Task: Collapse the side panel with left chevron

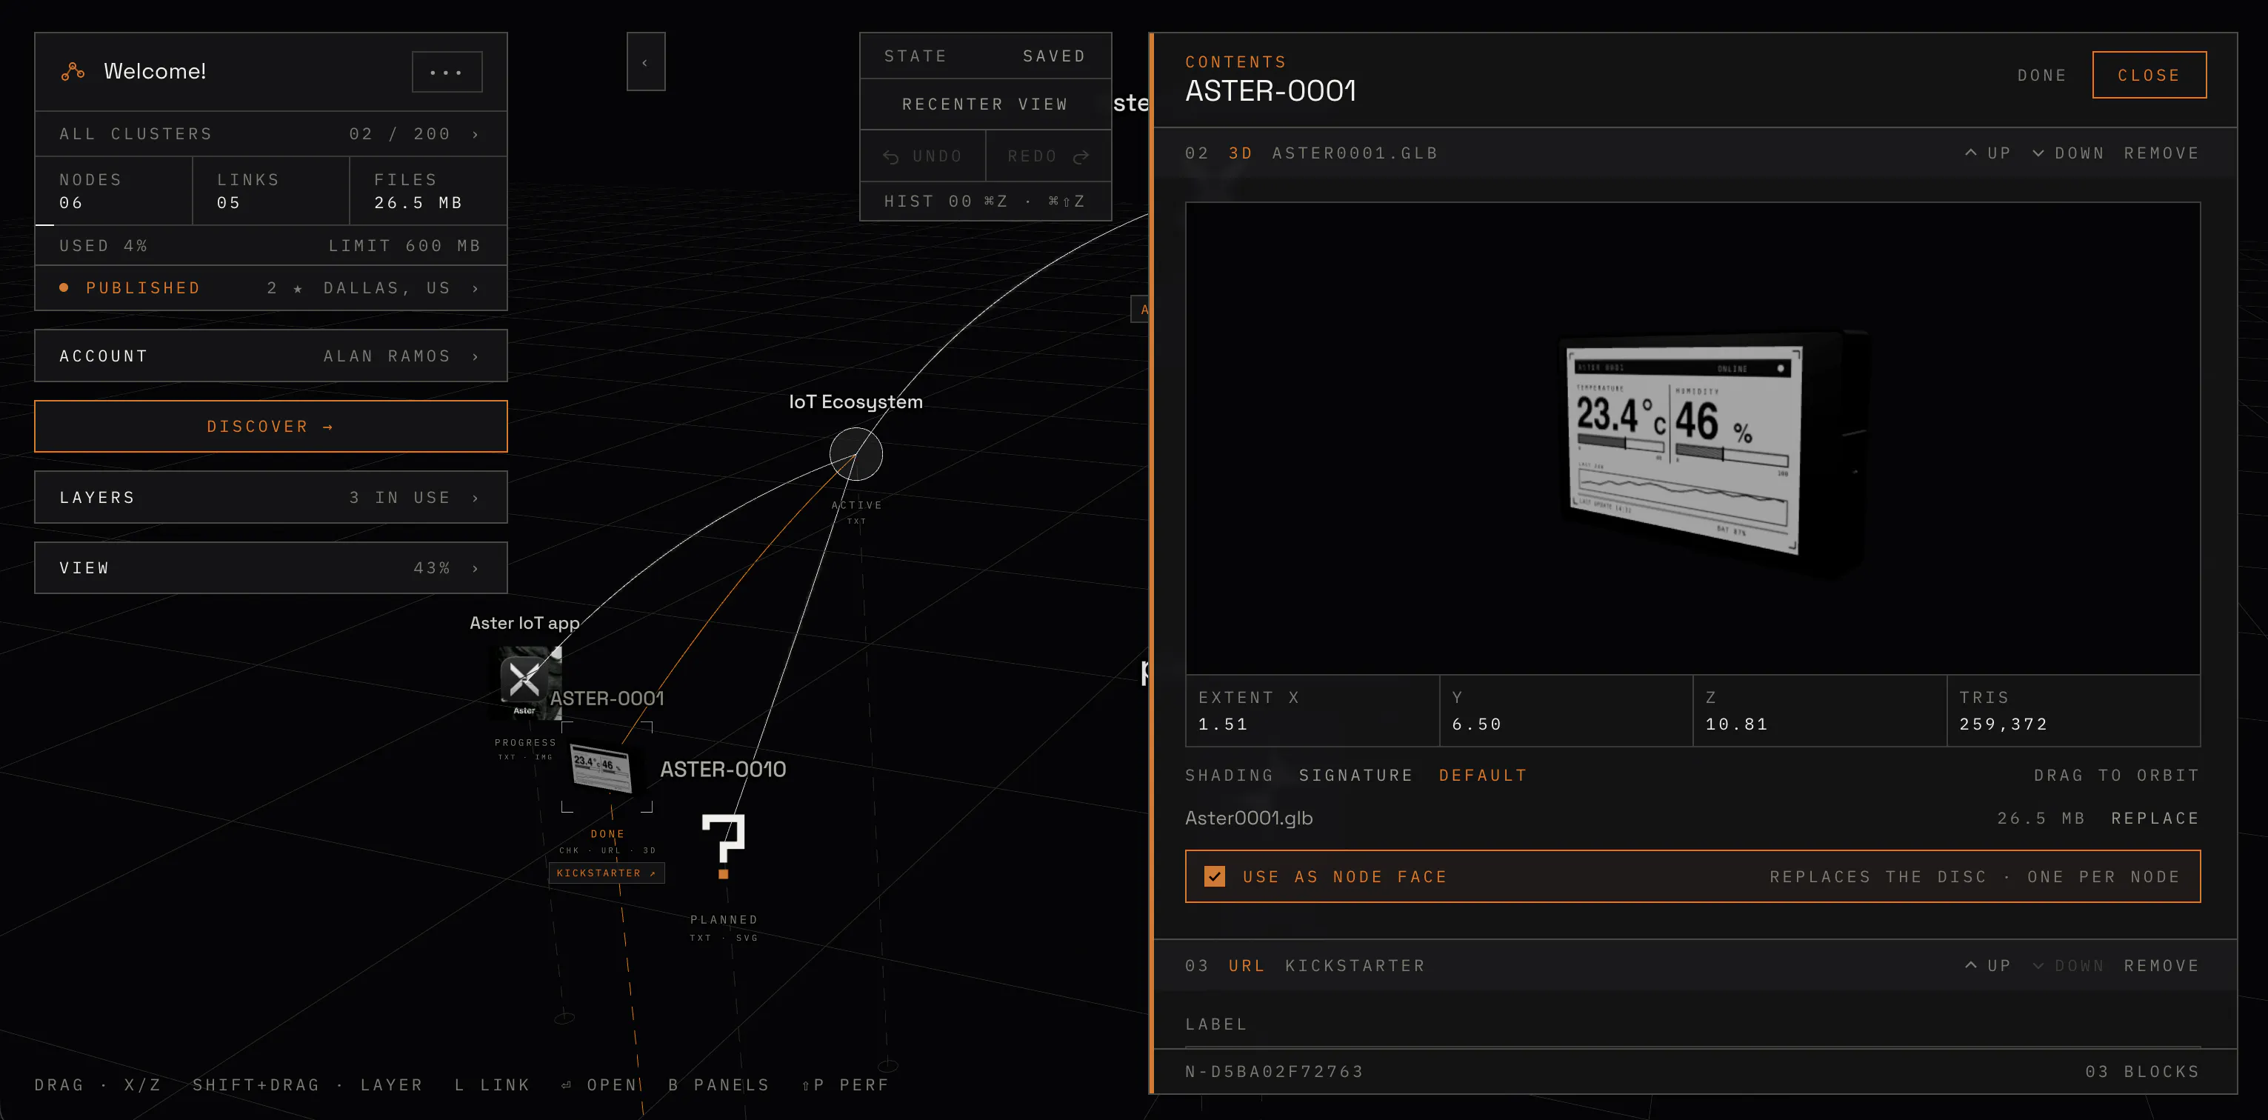Action: [x=645, y=61]
